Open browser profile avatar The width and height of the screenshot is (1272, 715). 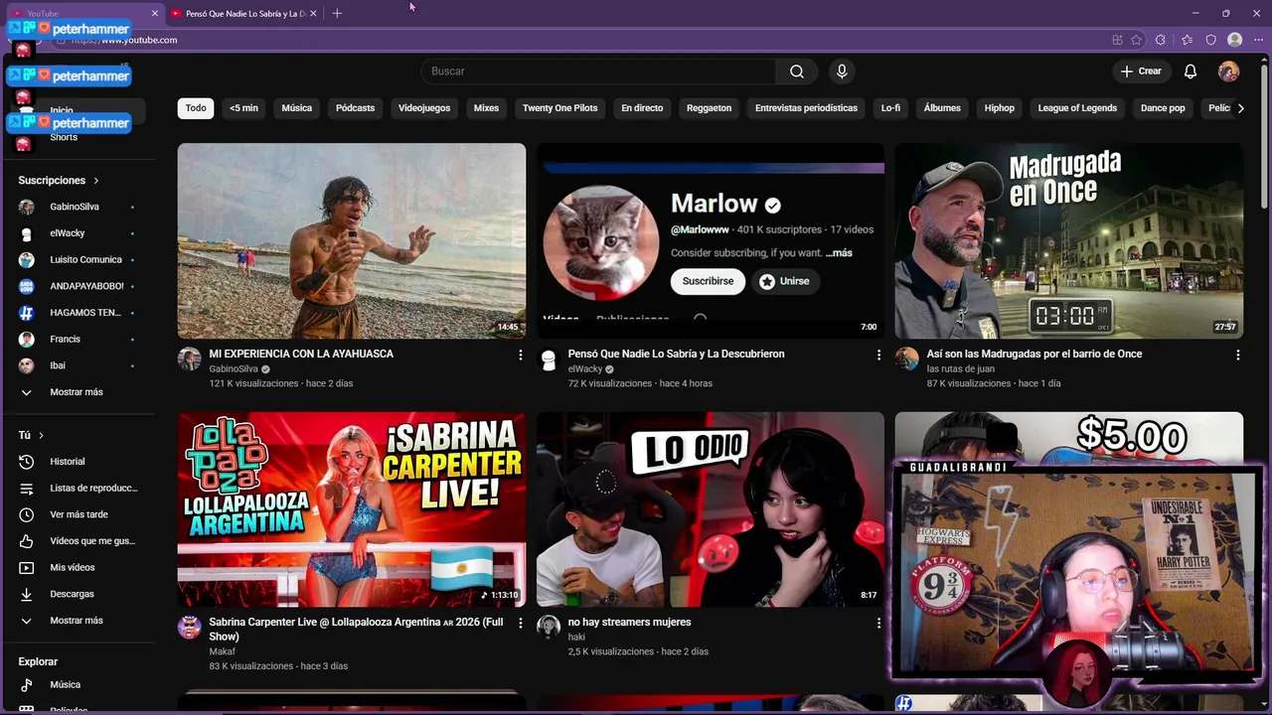1235,40
